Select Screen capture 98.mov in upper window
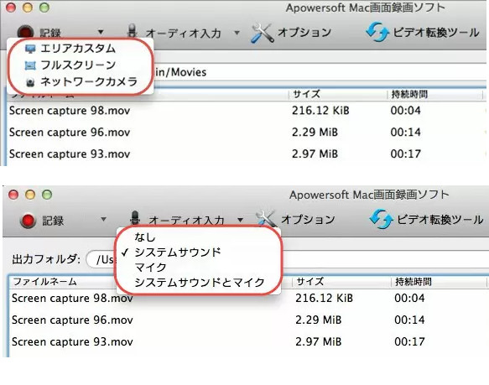Image resolution: width=489 pixels, height=385 pixels. click(x=70, y=111)
